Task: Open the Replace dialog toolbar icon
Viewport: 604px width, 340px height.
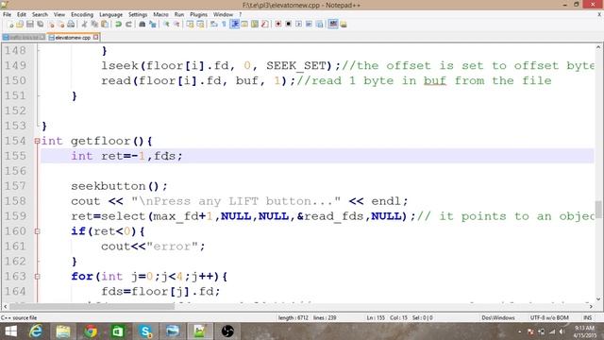Action: click(x=153, y=25)
